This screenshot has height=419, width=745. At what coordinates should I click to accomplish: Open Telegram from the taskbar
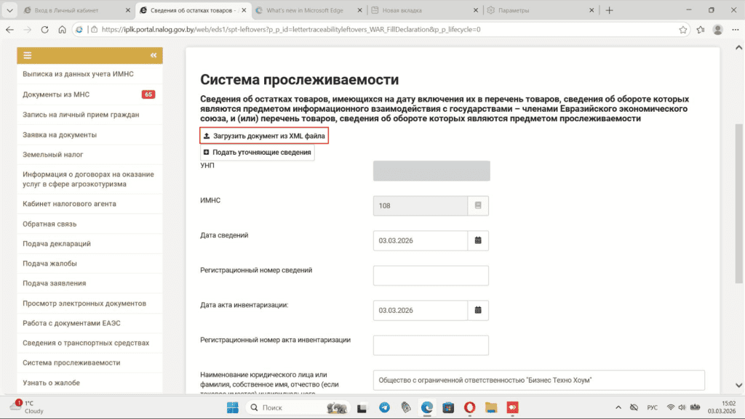coord(383,408)
